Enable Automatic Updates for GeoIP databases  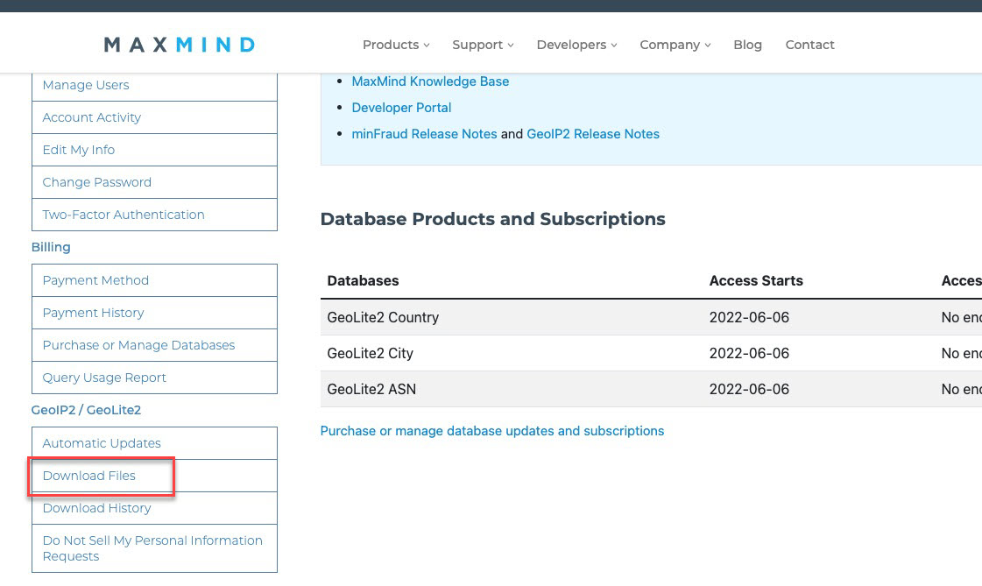103,443
